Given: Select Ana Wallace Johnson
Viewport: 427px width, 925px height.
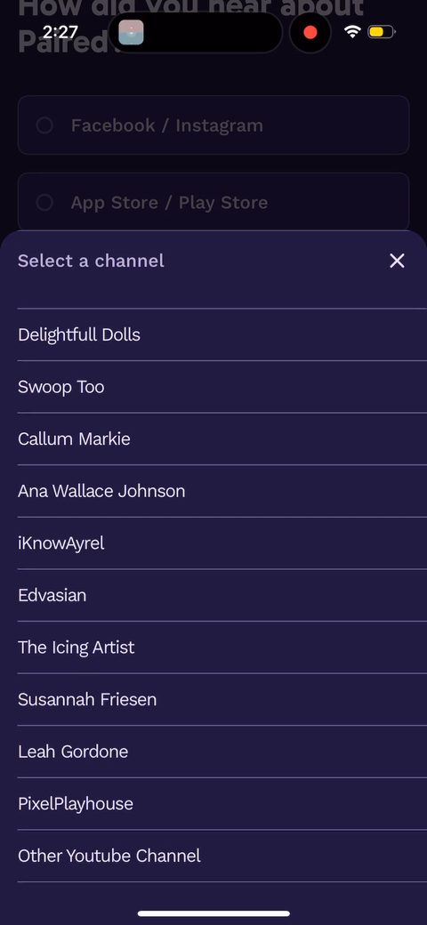Looking at the screenshot, I should click(x=222, y=491).
